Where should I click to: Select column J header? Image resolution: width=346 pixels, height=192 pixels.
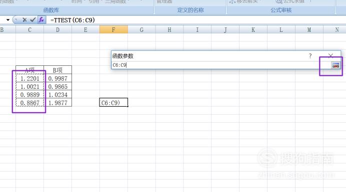(225, 29)
